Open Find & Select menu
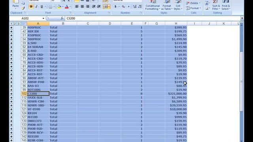This screenshot has width=253, height=142. tap(226, 5)
